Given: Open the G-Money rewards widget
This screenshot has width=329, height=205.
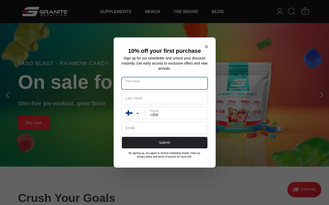Looking at the screenshot, I should (x=304, y=189).
